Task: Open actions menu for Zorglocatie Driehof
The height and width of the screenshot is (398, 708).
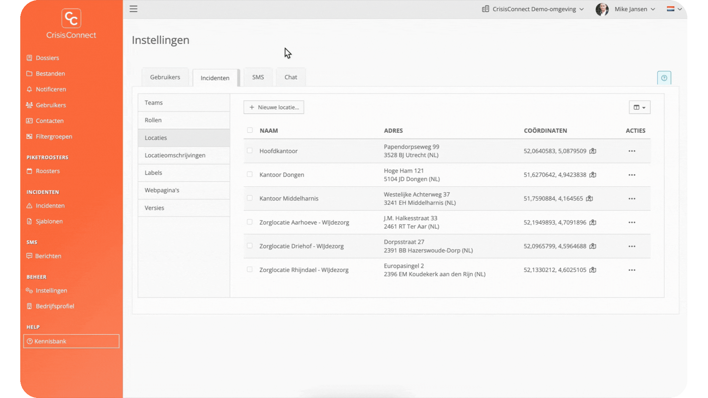Action: tap(632, 246)
